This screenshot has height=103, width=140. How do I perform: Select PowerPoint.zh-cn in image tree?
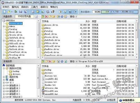[18, 52]
